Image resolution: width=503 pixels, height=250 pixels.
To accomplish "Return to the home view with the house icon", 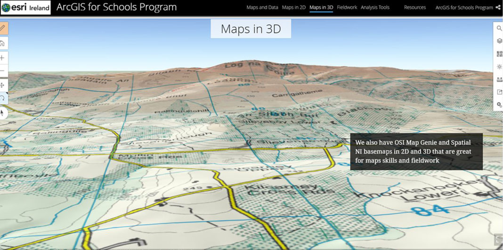I will click(x=3, y=43).
